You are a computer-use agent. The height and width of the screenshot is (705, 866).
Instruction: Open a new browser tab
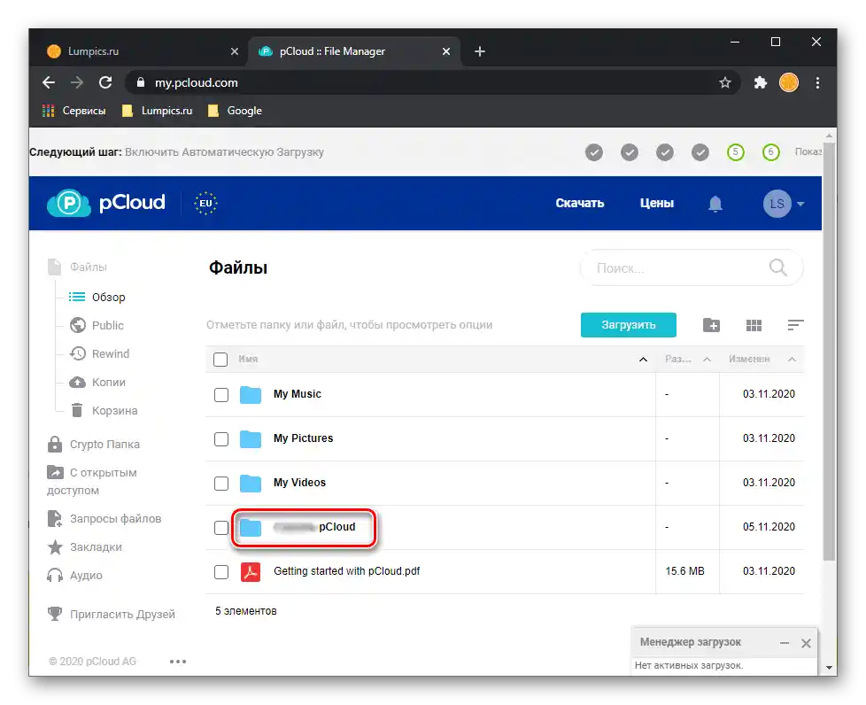(x=479, y=51)
